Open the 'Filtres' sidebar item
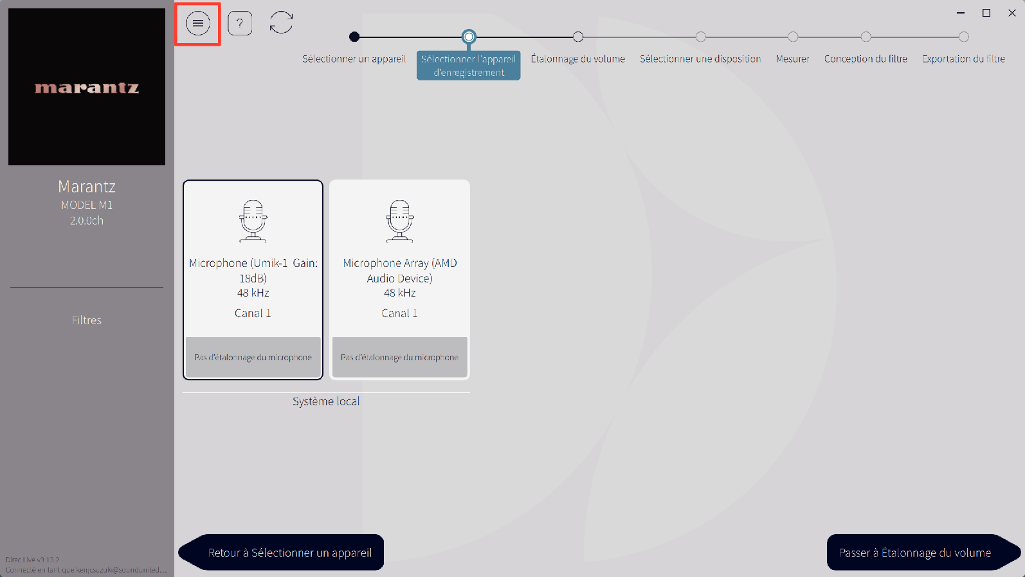This screenshot has height=577, width=1025. click(x=87, y=320)
